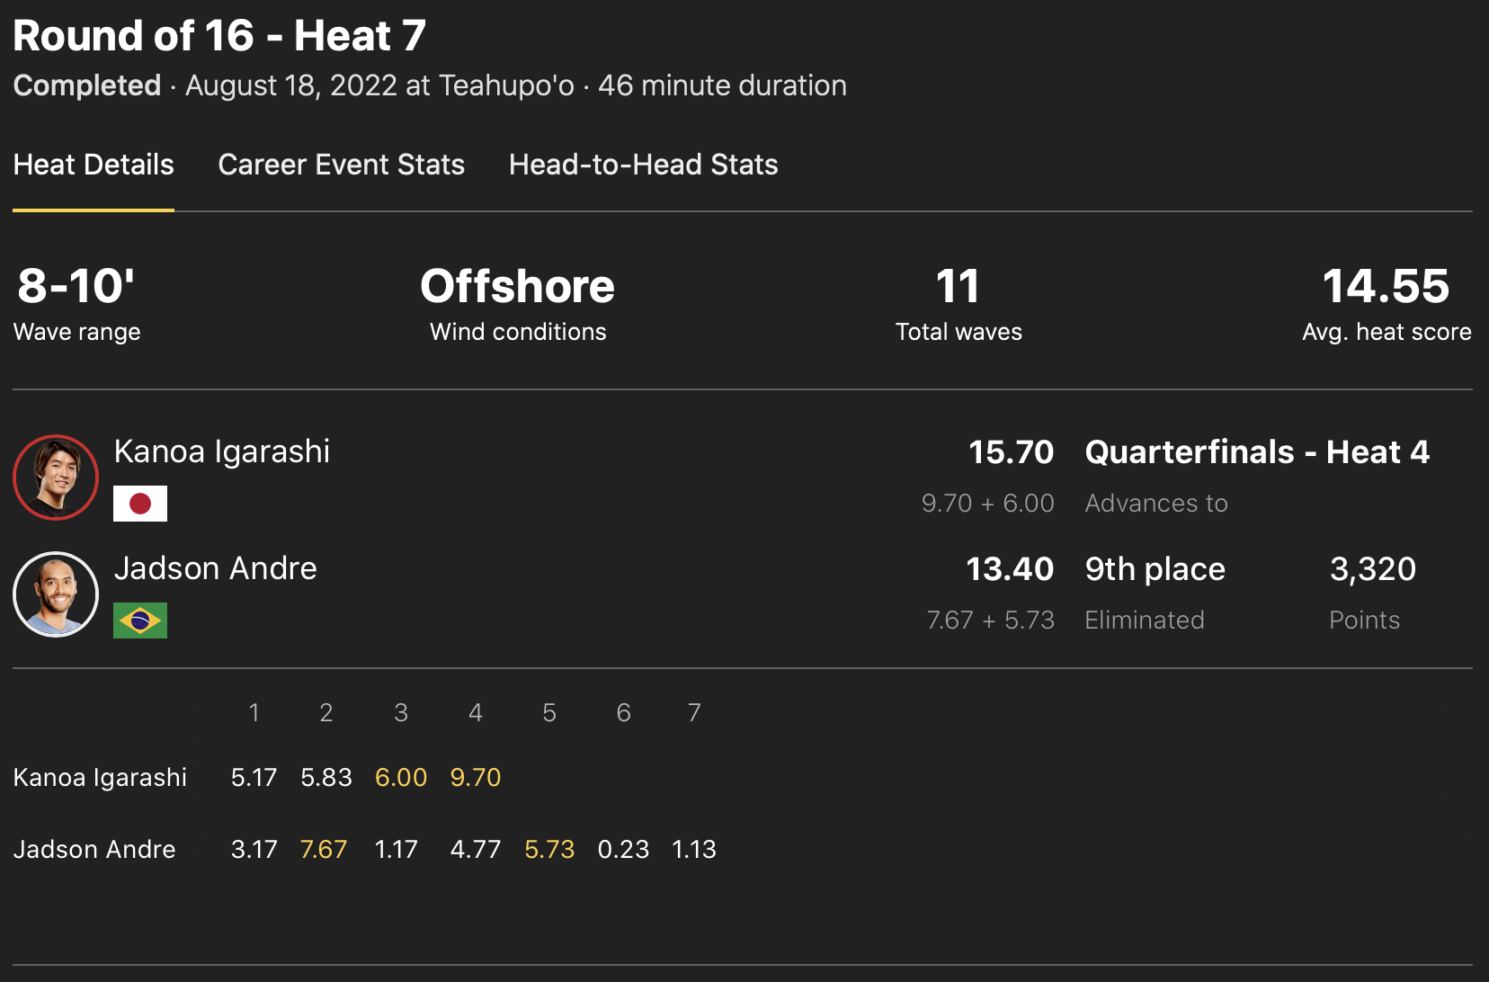
Task: Go to Quarterfinals - Heat 4
Action: tap(1257, 451)
